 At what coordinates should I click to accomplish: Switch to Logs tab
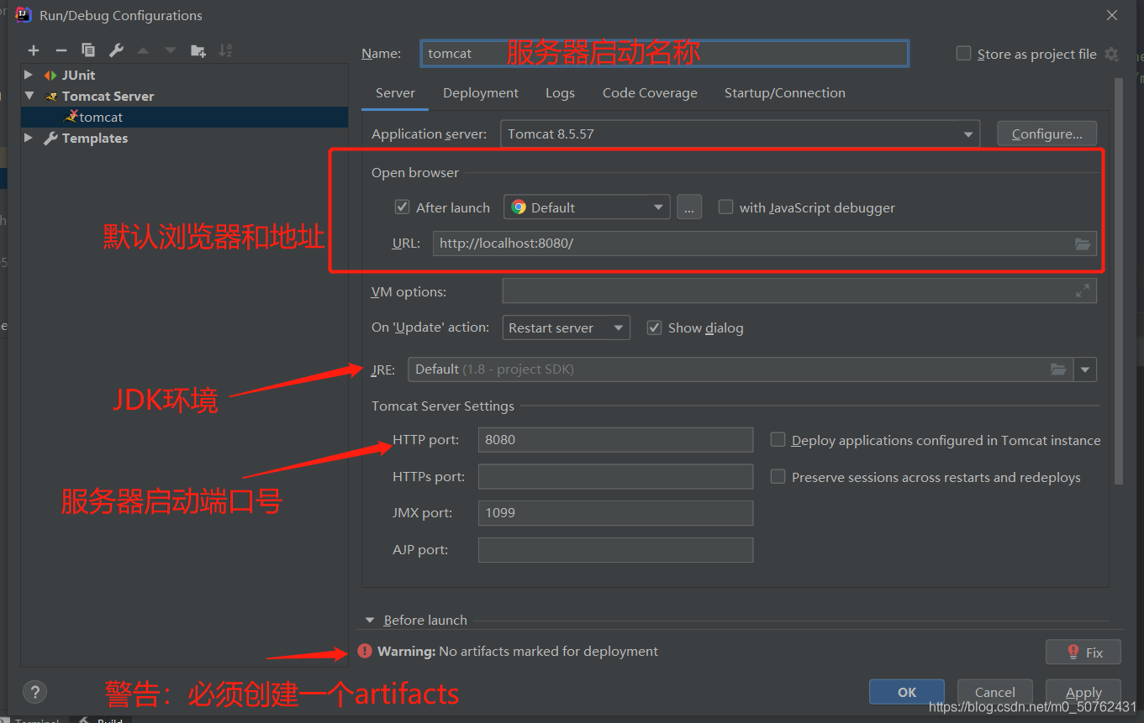click(x=560, y=93)
